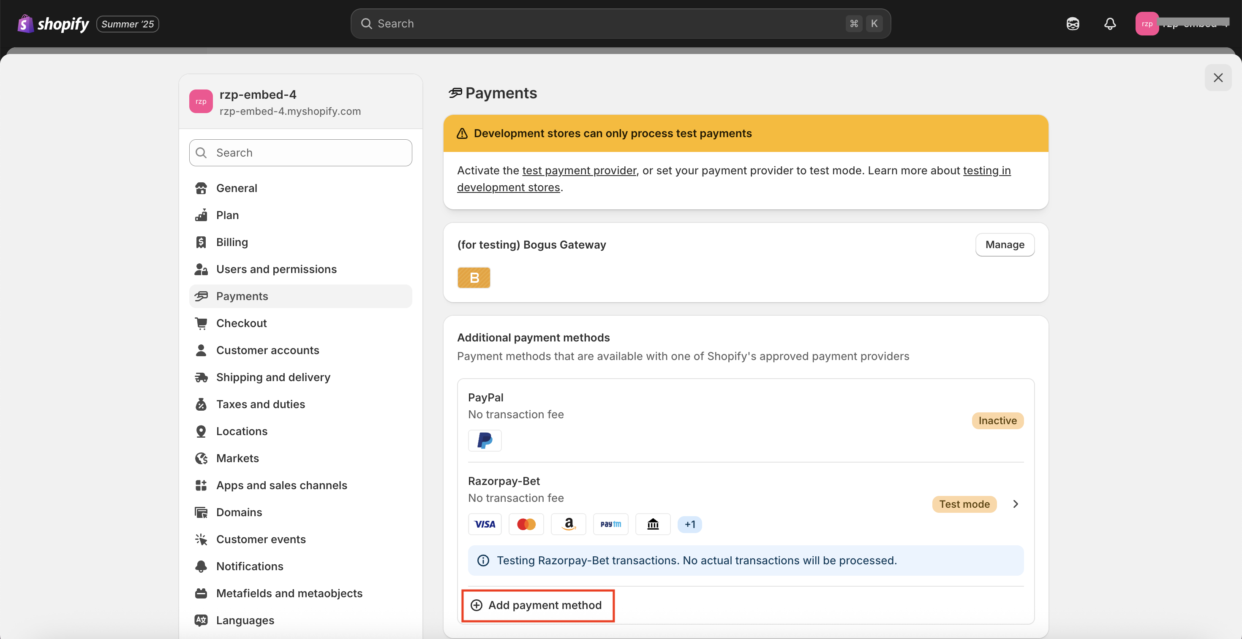The image size is (1242, 639).
Task: Click the Paytm icon
Action: [x=610, y=524]
